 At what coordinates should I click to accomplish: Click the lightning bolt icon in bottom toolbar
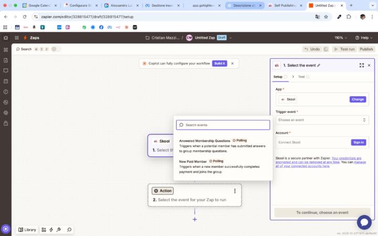51,230
